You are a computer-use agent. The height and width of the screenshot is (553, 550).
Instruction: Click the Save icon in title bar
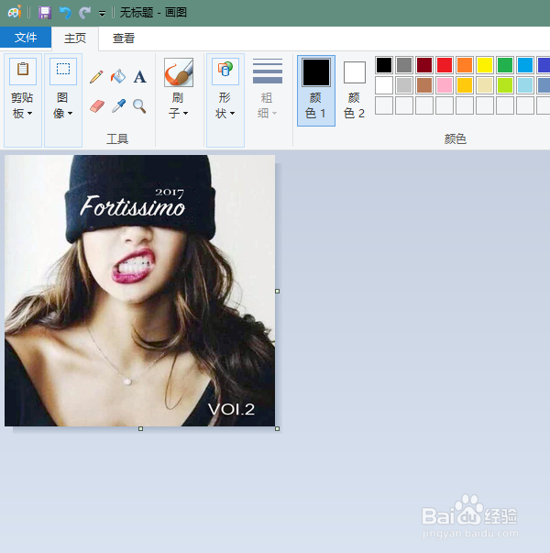45,13
